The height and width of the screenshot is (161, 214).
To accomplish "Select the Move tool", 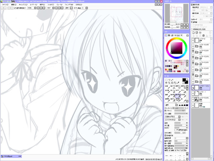I will pyautogui.click(x=166, y=83).
